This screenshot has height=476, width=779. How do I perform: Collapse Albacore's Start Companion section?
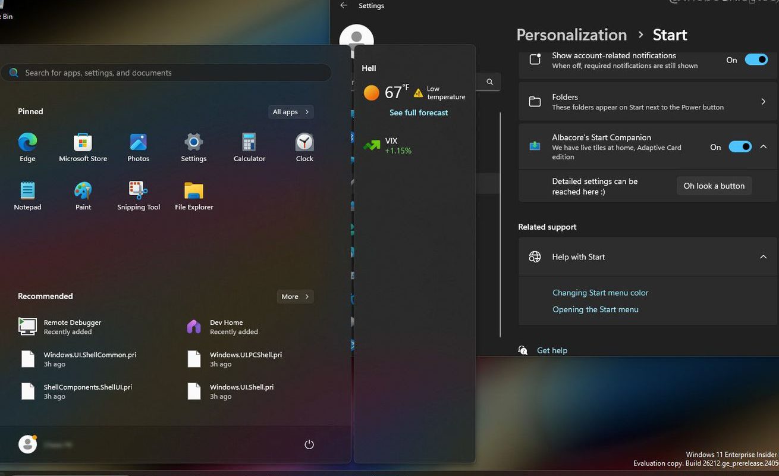tap(764, 147)
